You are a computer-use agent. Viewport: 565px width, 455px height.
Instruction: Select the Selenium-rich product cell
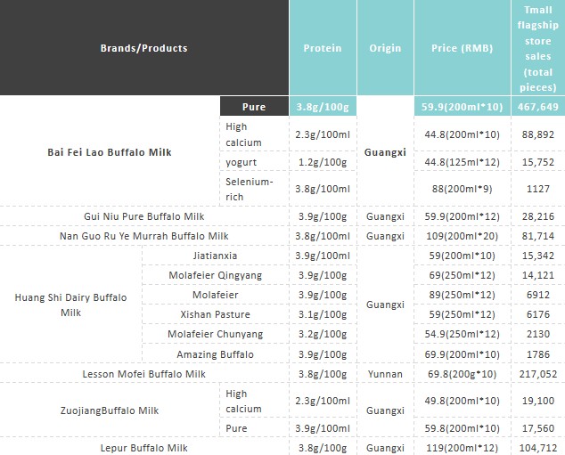[x=254, y=189]
